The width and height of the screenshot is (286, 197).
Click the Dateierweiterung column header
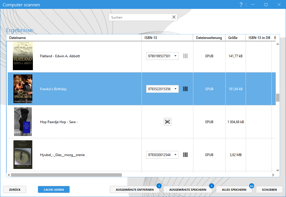tap(209, 38)
